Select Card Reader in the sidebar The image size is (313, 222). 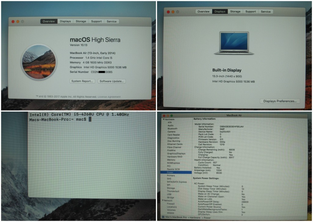pos(174,135)
